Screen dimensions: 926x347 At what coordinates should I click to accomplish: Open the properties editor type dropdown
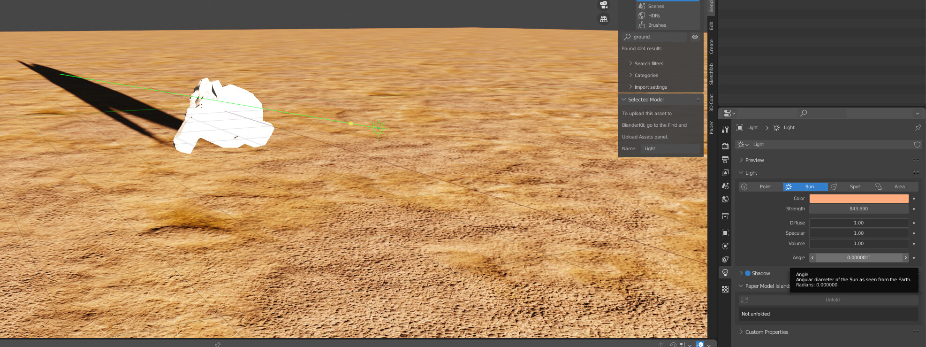click(729, 113)
